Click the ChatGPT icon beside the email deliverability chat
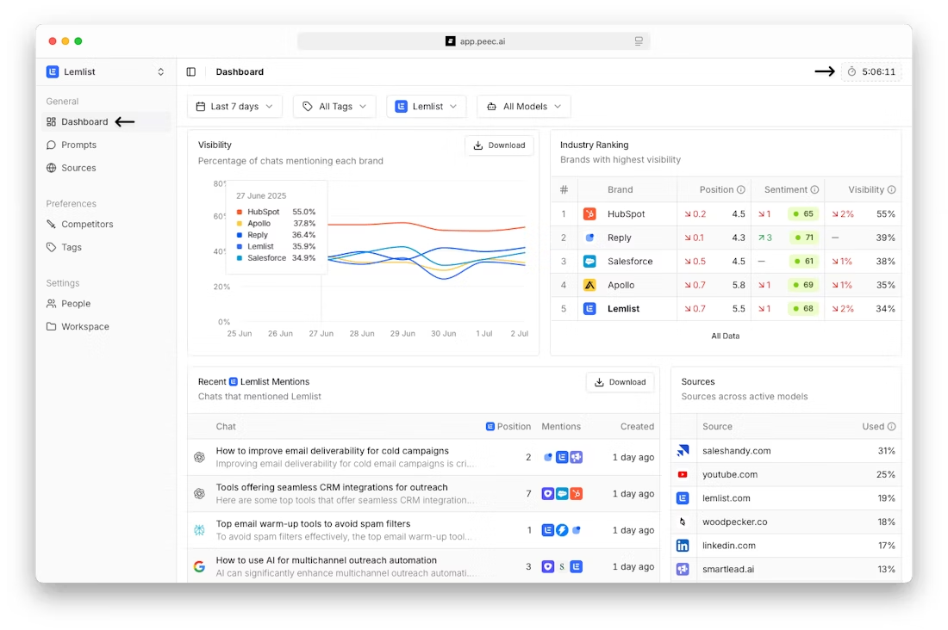Image resolution: width=948 pixels, height=630 pixels. point(199,456)
